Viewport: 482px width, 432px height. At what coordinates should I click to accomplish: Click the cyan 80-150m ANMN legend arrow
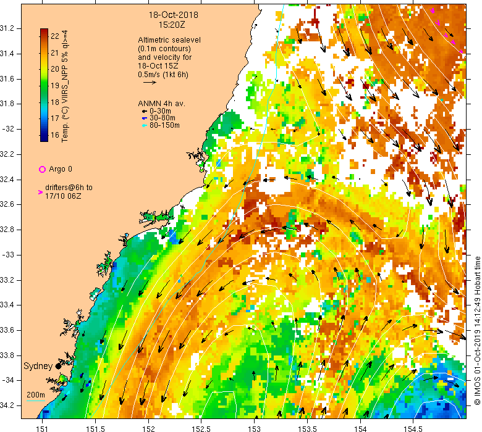[x=144, y=125]
